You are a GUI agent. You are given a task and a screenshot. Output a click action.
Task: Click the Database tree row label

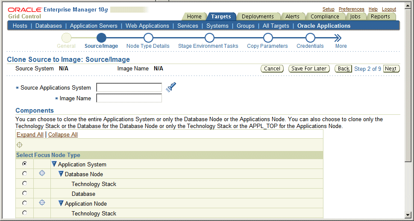coord(83,194)
